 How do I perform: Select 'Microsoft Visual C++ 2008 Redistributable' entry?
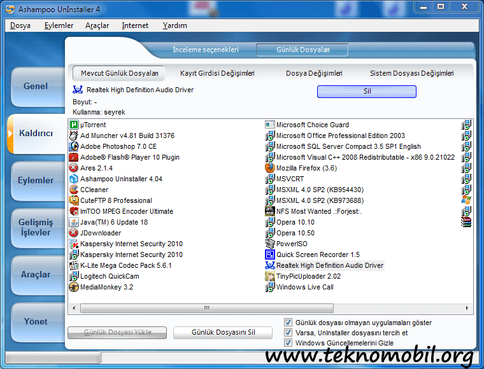coord(360,157)
